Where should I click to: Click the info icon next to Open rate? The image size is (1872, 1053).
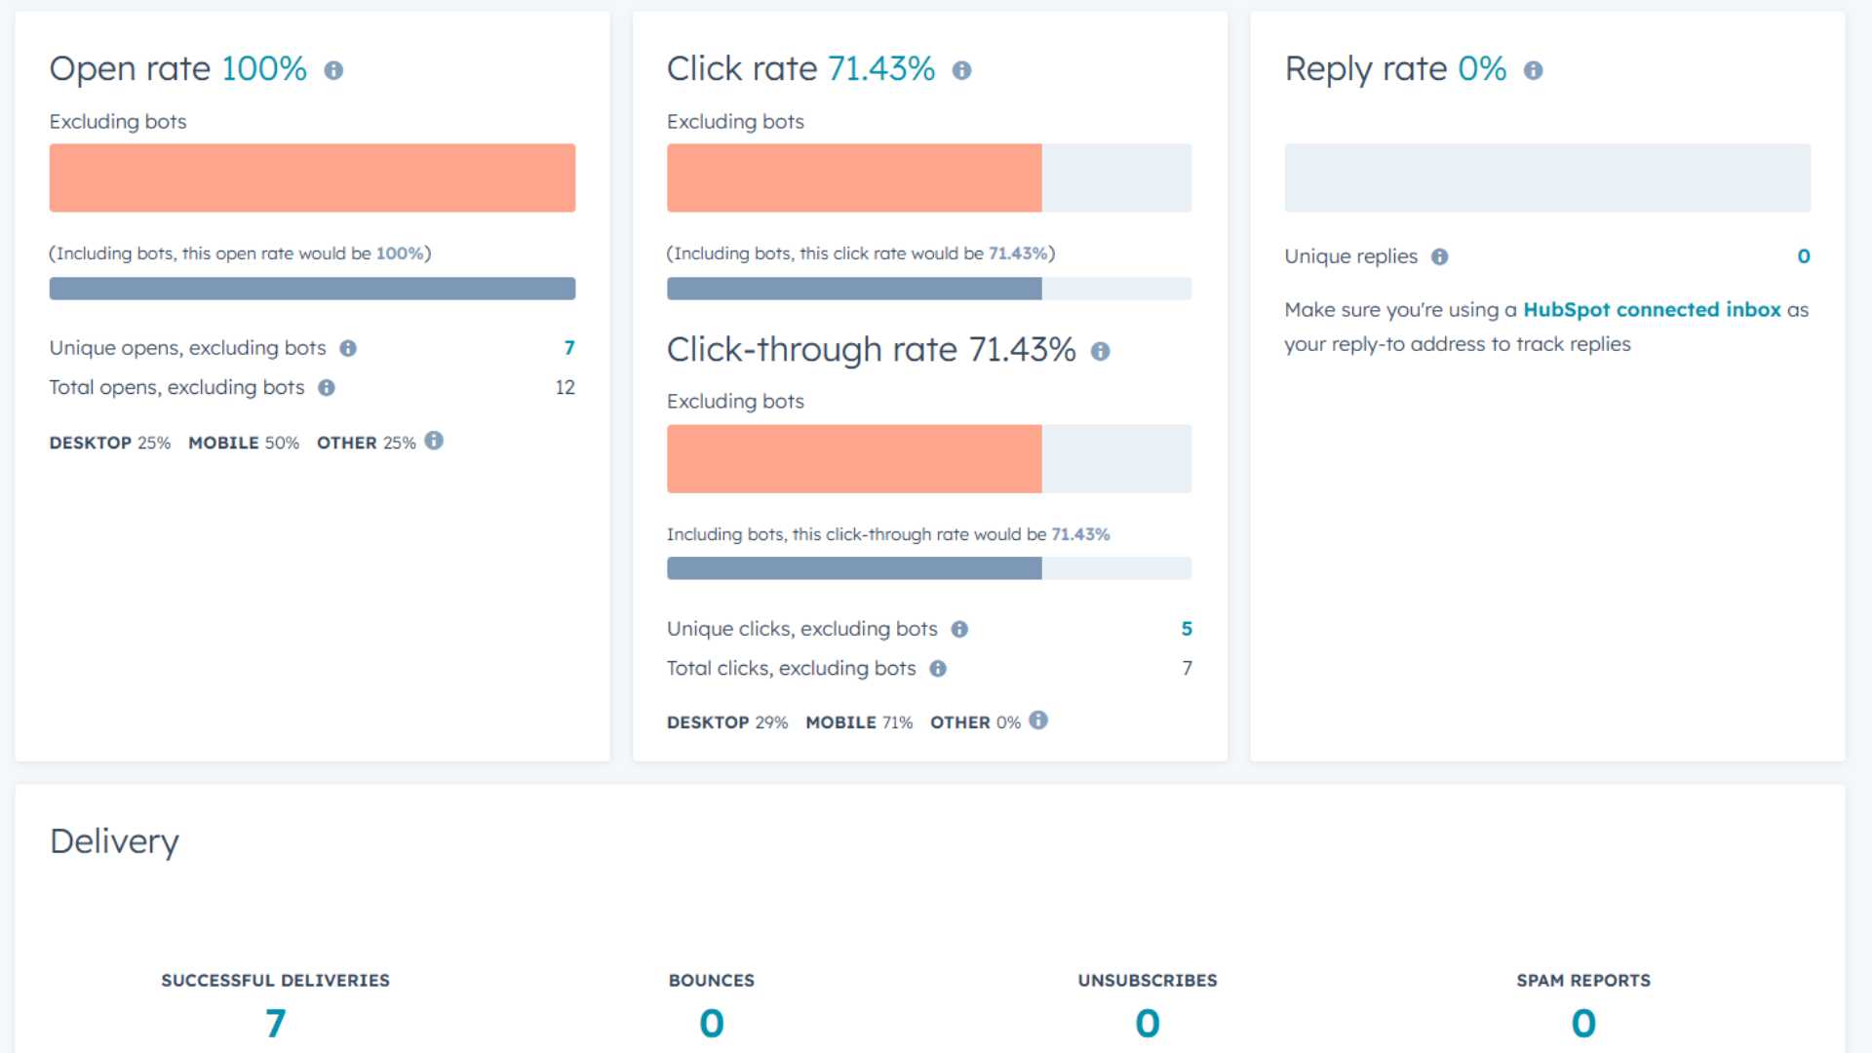333,70
